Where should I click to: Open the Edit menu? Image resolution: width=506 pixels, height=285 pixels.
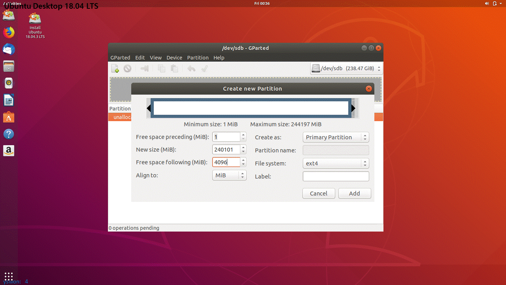(140, 57)
